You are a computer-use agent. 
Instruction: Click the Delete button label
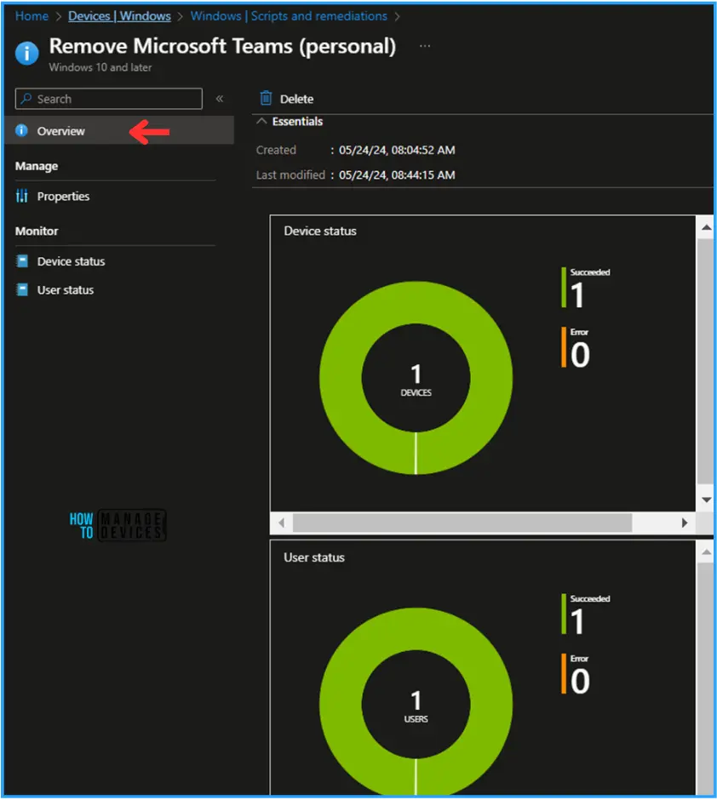pos(296,99)
